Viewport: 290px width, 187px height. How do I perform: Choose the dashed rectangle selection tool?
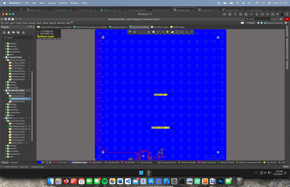pos(144,32)
